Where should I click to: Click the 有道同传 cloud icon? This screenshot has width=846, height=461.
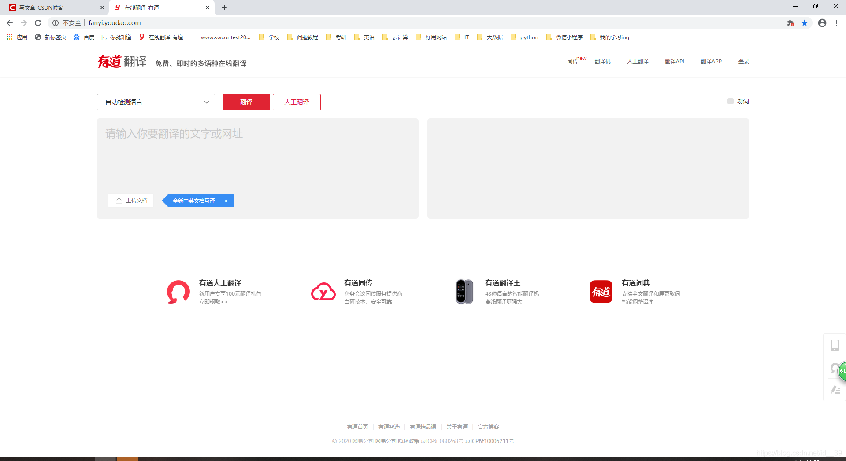(x=323, y=292)
